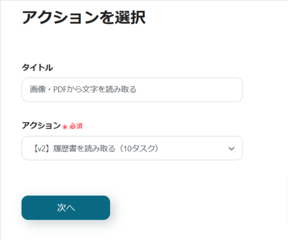Viewport: 288px width, 240px height.
Task: Click the chevron arrow in the action dropdown
Action: click(x=231, y=149)
